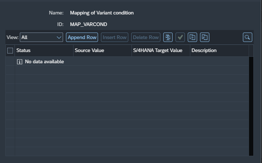262x163 pixels.
Task: Click the green checkmark confirm icon
Action: point(180,37)
